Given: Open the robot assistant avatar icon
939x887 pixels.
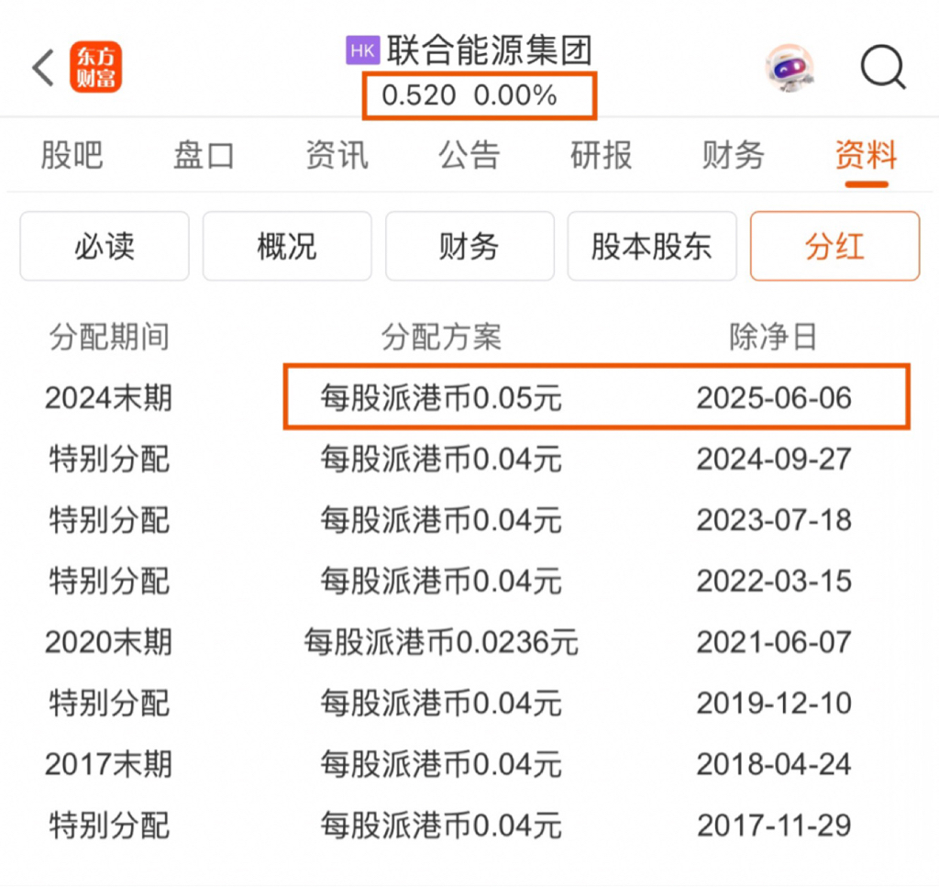Looking at the screenshot, I should 790,68.
